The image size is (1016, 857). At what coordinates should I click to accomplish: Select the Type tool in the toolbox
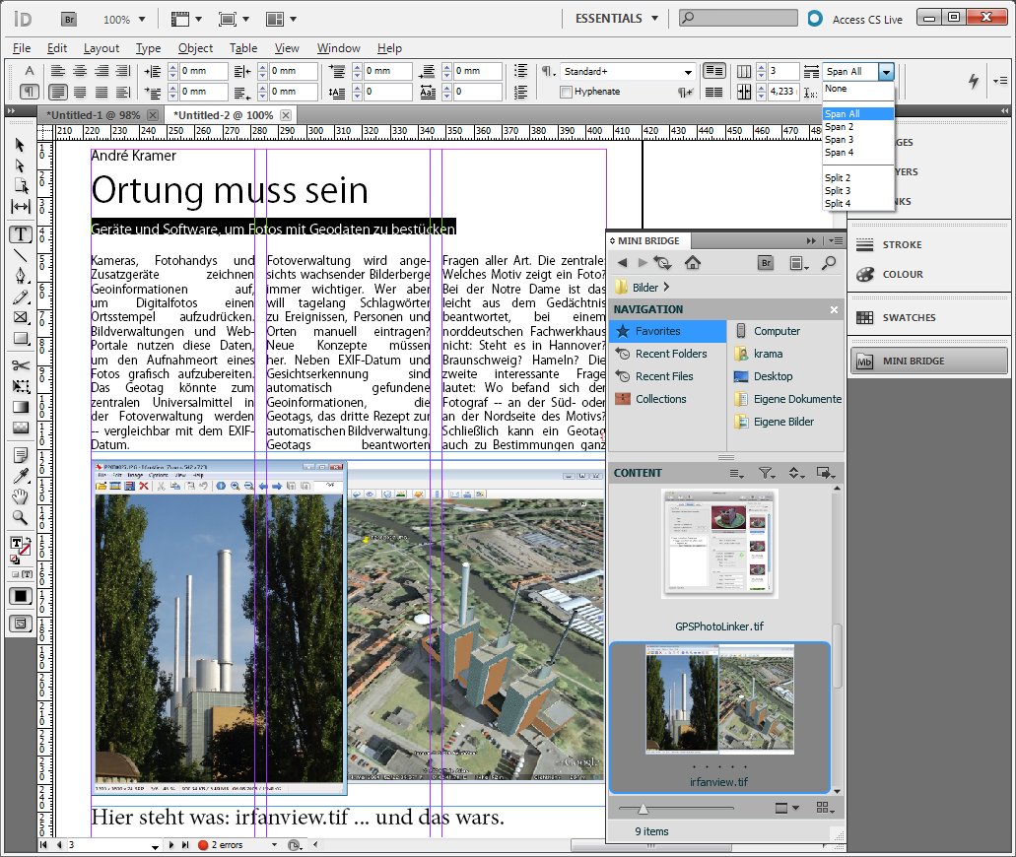pos(20,233)
